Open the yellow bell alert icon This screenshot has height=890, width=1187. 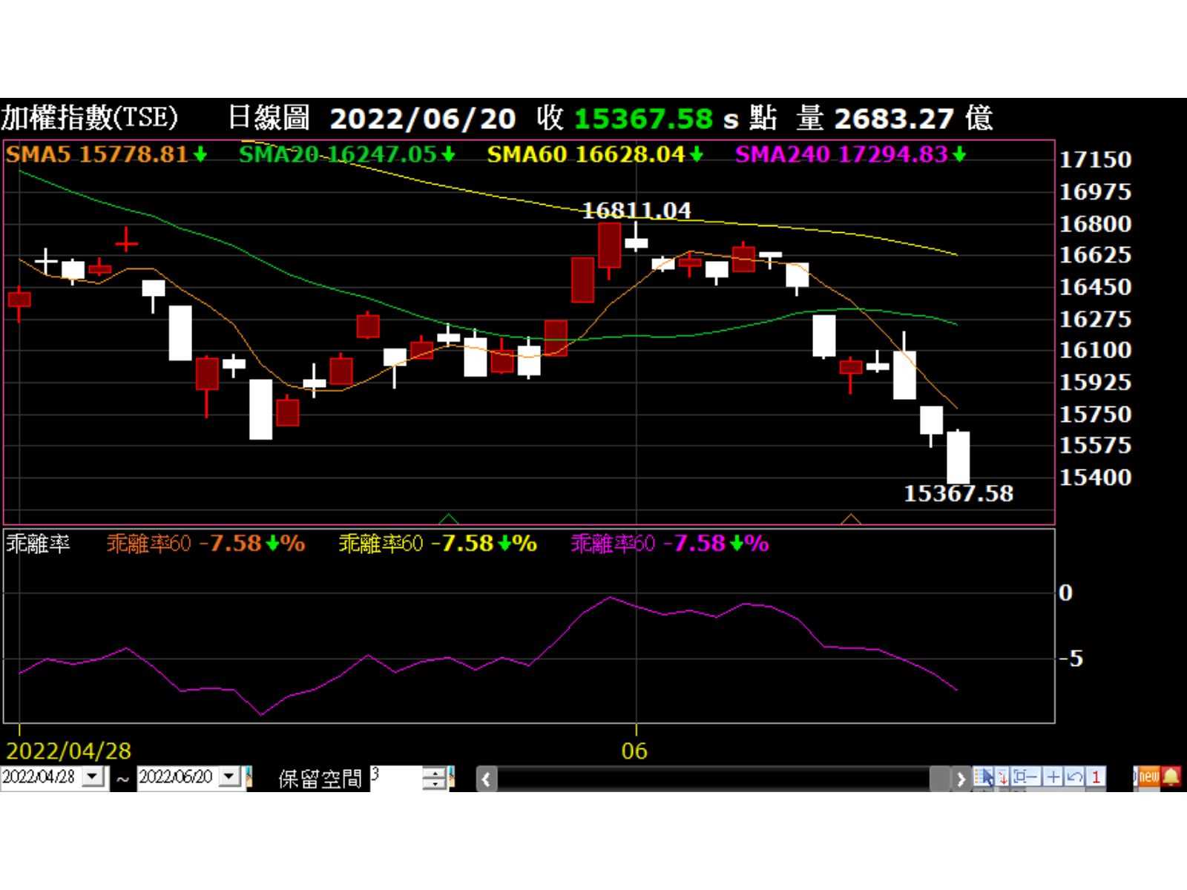(1171, 777)
